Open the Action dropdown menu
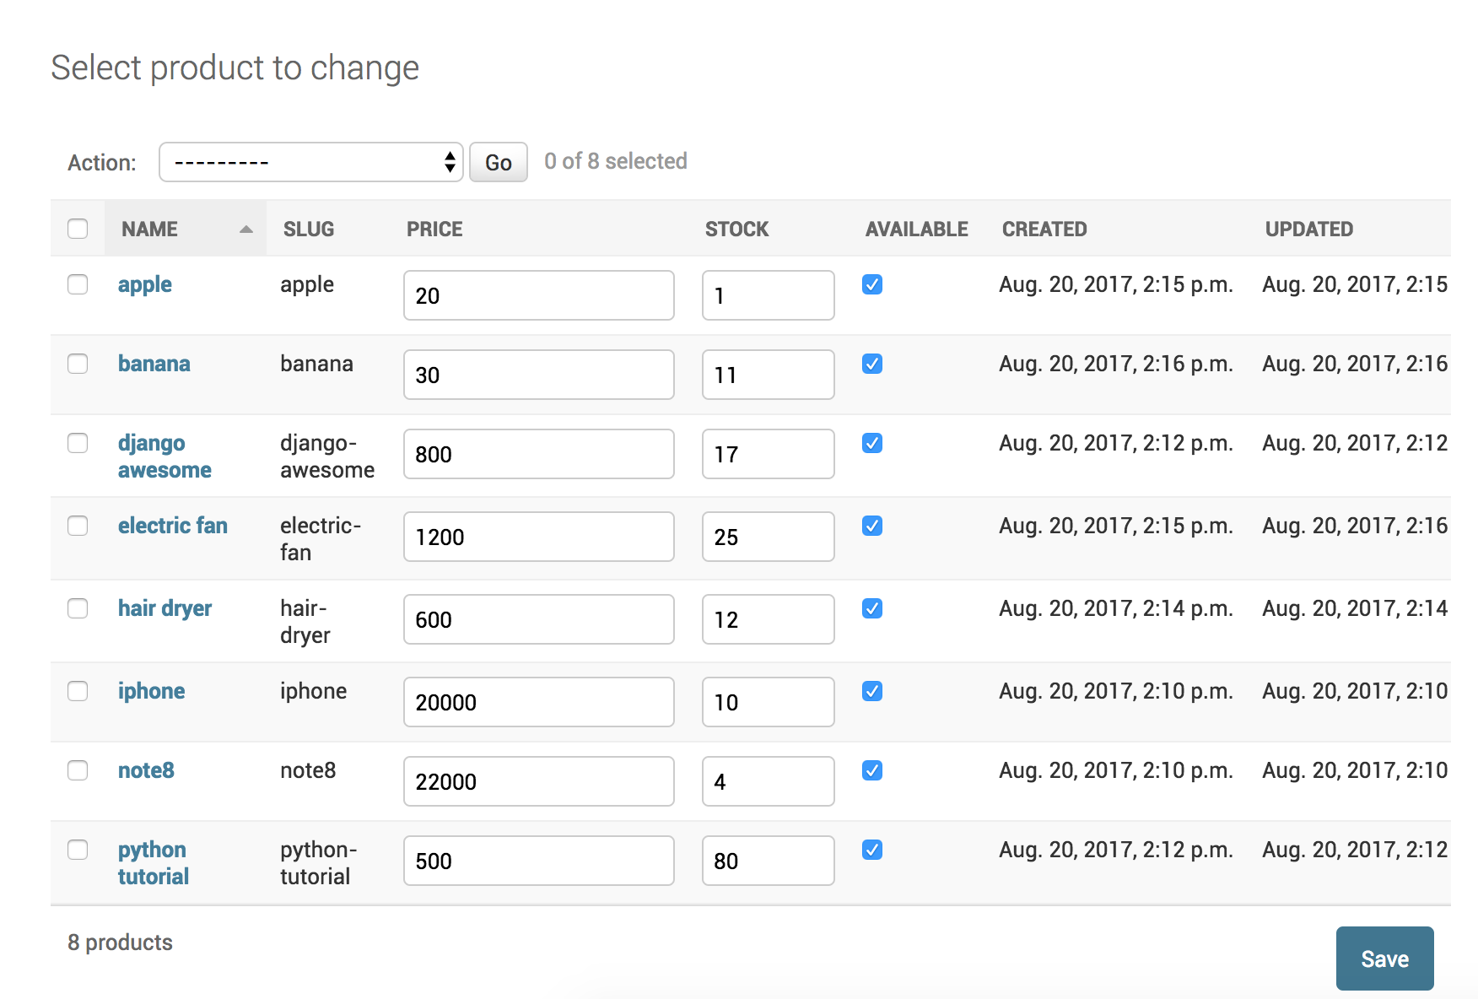The width and height of the screenshot is (1478, 999). 310,162
